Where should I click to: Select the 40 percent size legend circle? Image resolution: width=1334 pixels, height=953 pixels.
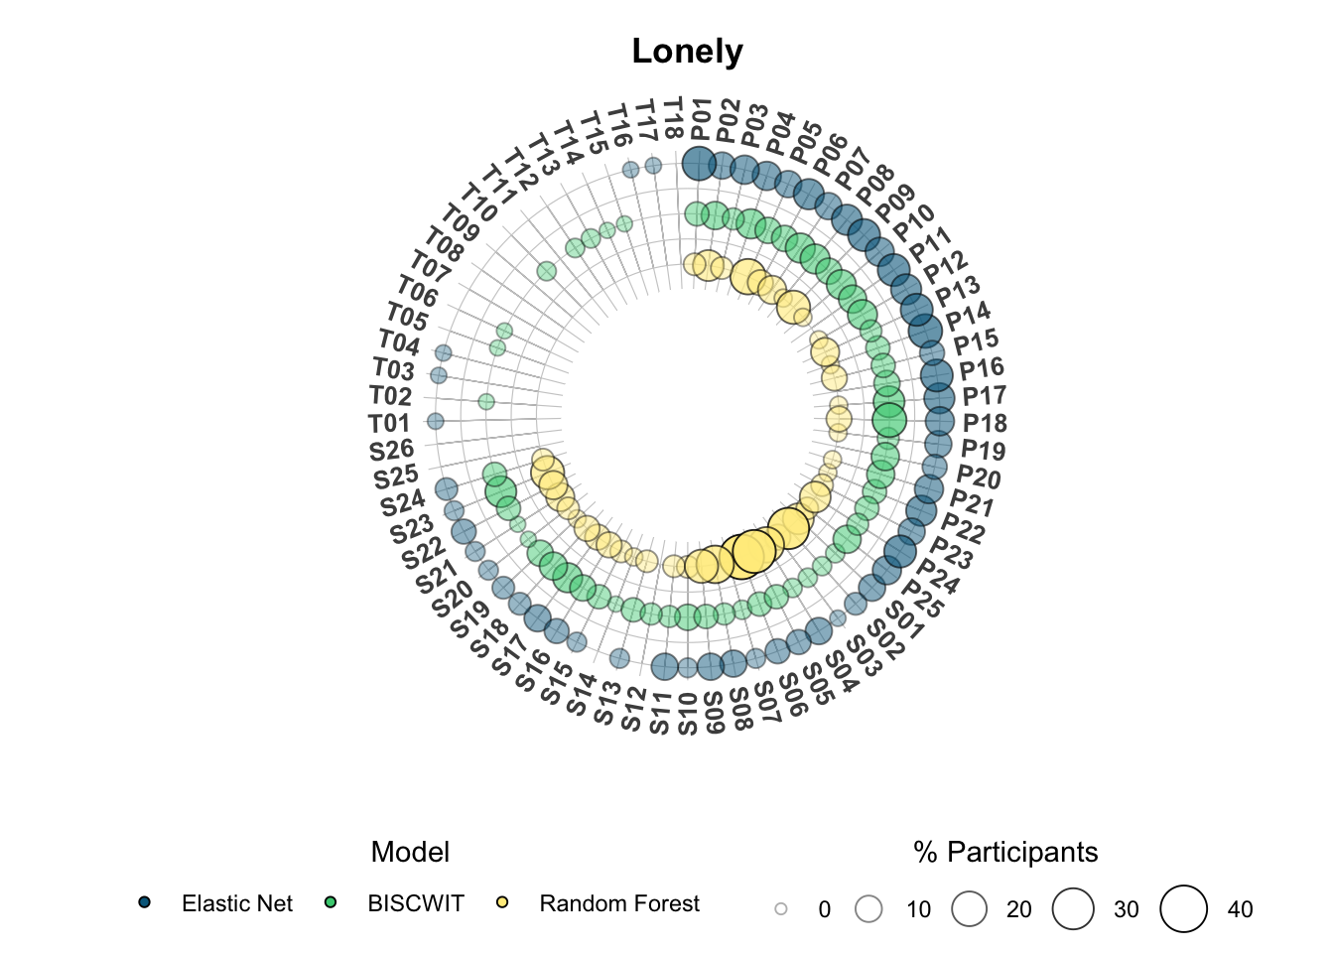tap(1184, 908)
